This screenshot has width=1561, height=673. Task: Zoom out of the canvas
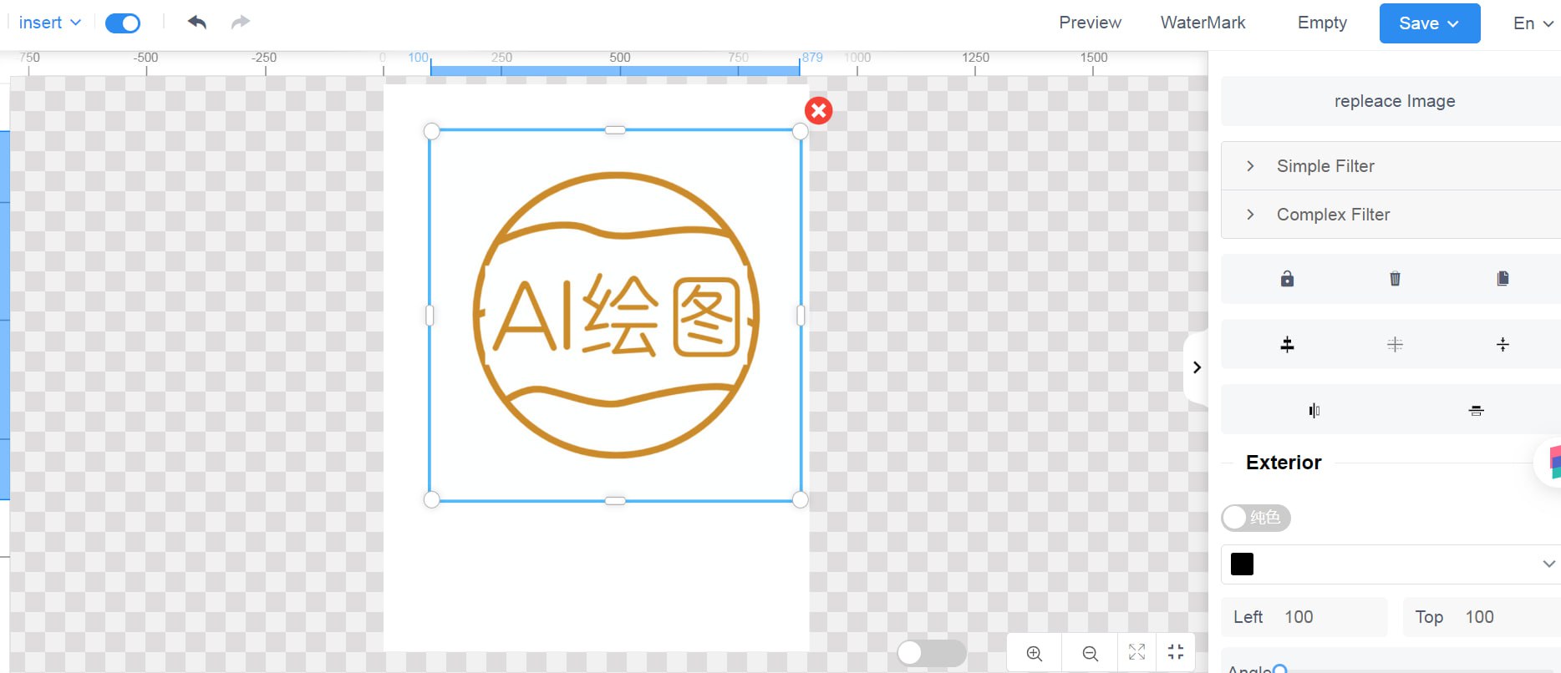pyautogui.click(x=1090, y=653)
